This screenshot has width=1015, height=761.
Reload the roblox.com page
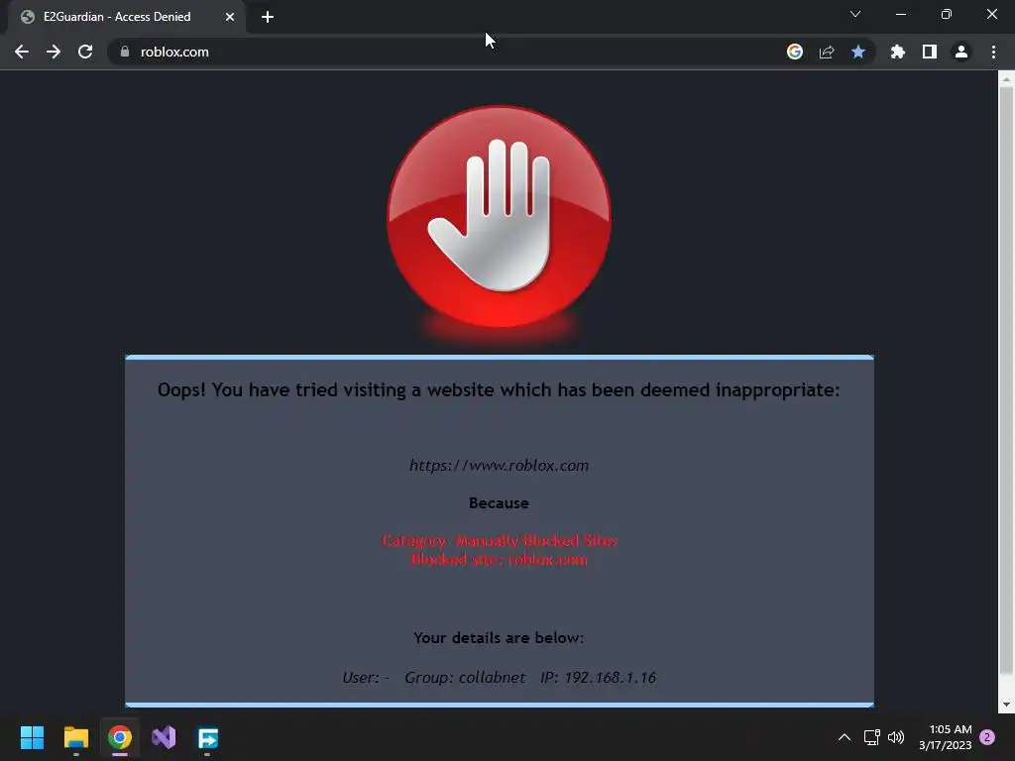pos(85,52)
